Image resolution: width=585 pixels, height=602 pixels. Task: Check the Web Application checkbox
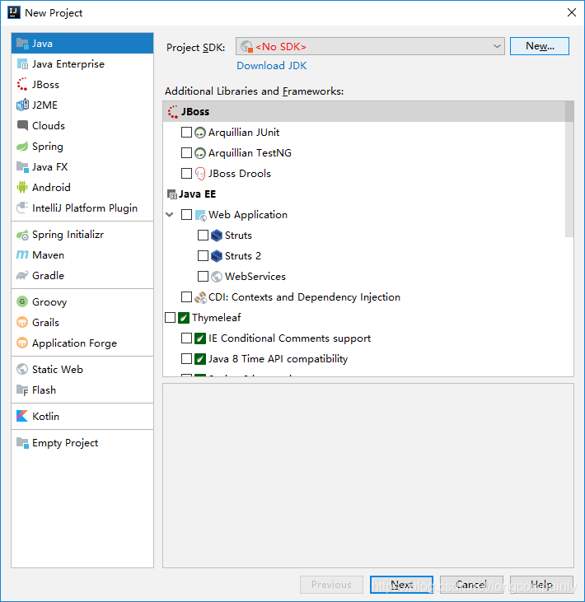pos(186,215)
